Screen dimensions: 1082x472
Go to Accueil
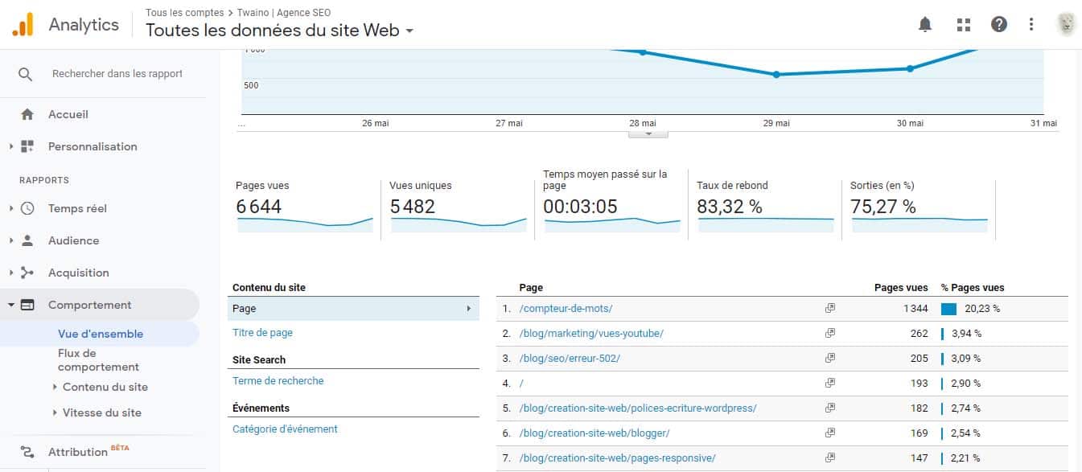(68, 114)
